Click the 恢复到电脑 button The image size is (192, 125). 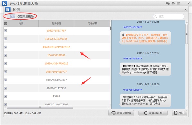click(121, 113)
